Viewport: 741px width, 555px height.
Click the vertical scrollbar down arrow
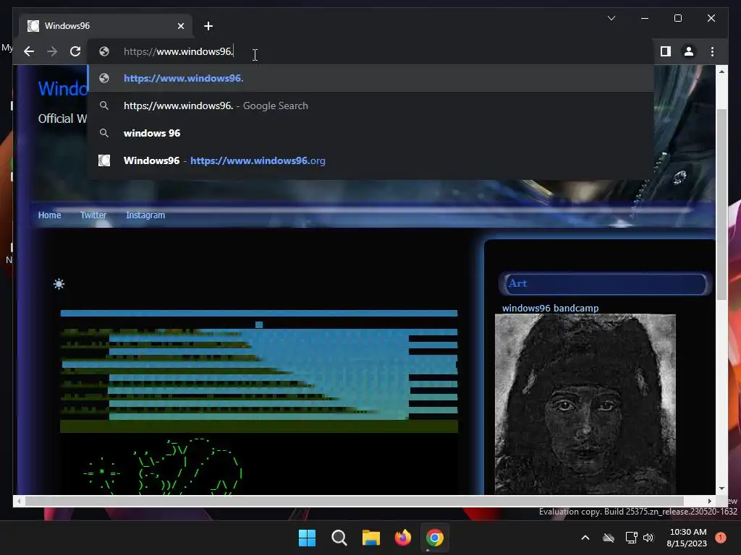(721, 489)
